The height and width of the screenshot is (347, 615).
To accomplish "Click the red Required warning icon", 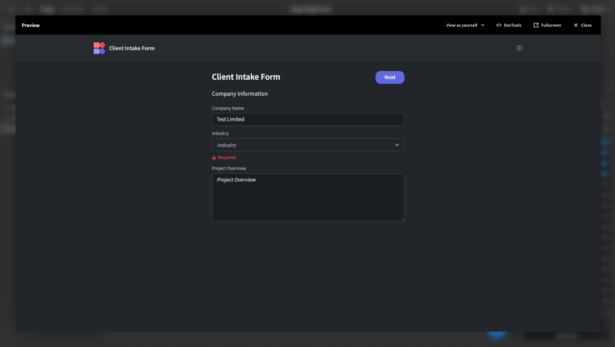I will [x=214, y=157].
